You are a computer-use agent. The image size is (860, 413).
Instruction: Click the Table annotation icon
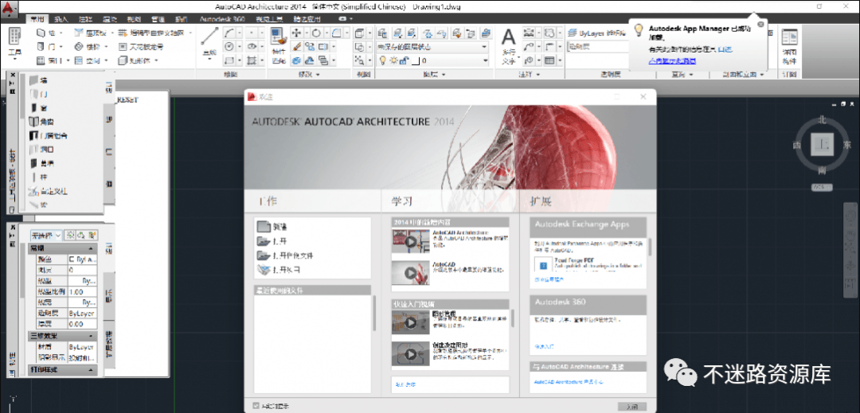click(549, 60)
